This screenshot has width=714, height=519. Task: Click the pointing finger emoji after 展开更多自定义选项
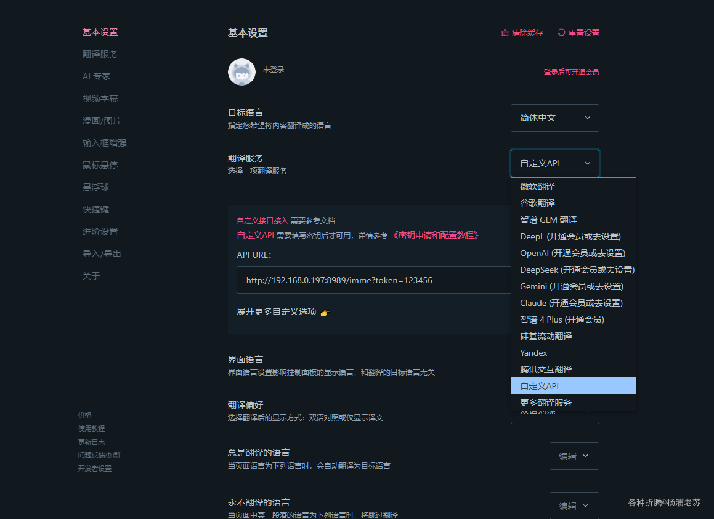click(326, 312)
